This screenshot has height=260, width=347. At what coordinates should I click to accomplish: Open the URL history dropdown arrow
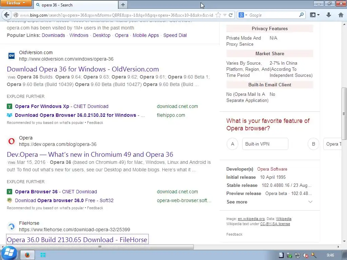tap(225, 15)
